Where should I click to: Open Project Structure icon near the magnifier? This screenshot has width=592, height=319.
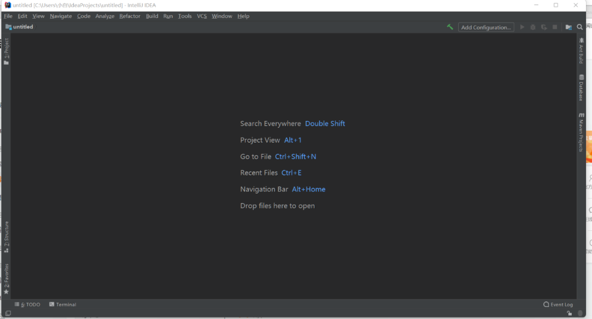(568, 27)
